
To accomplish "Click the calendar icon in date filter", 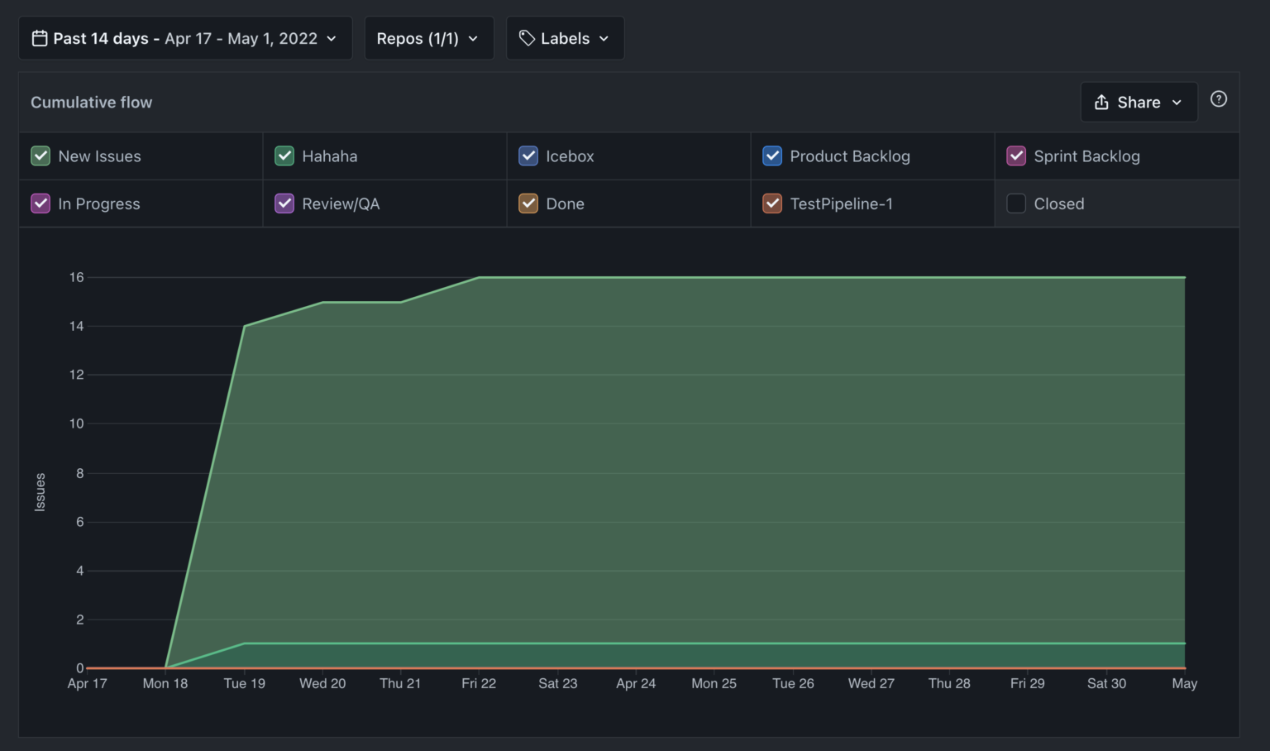I will (x=39, y=38).
